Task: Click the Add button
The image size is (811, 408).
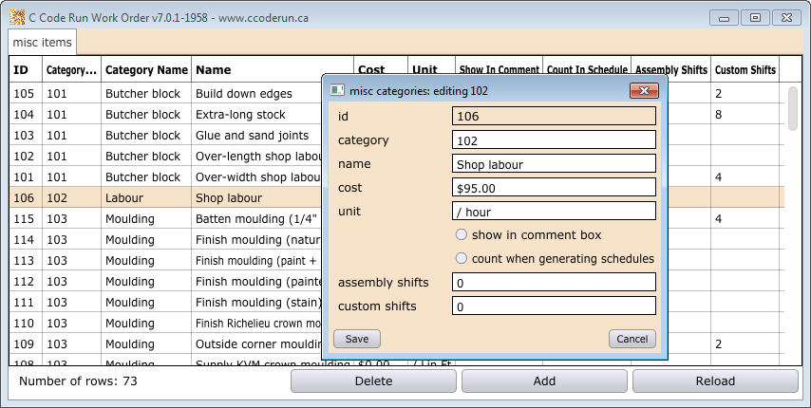Action: pyautogui.click(x=544, y=380)
